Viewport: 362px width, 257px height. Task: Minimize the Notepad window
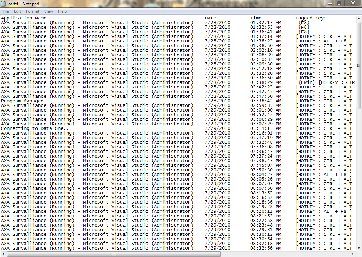330,3
